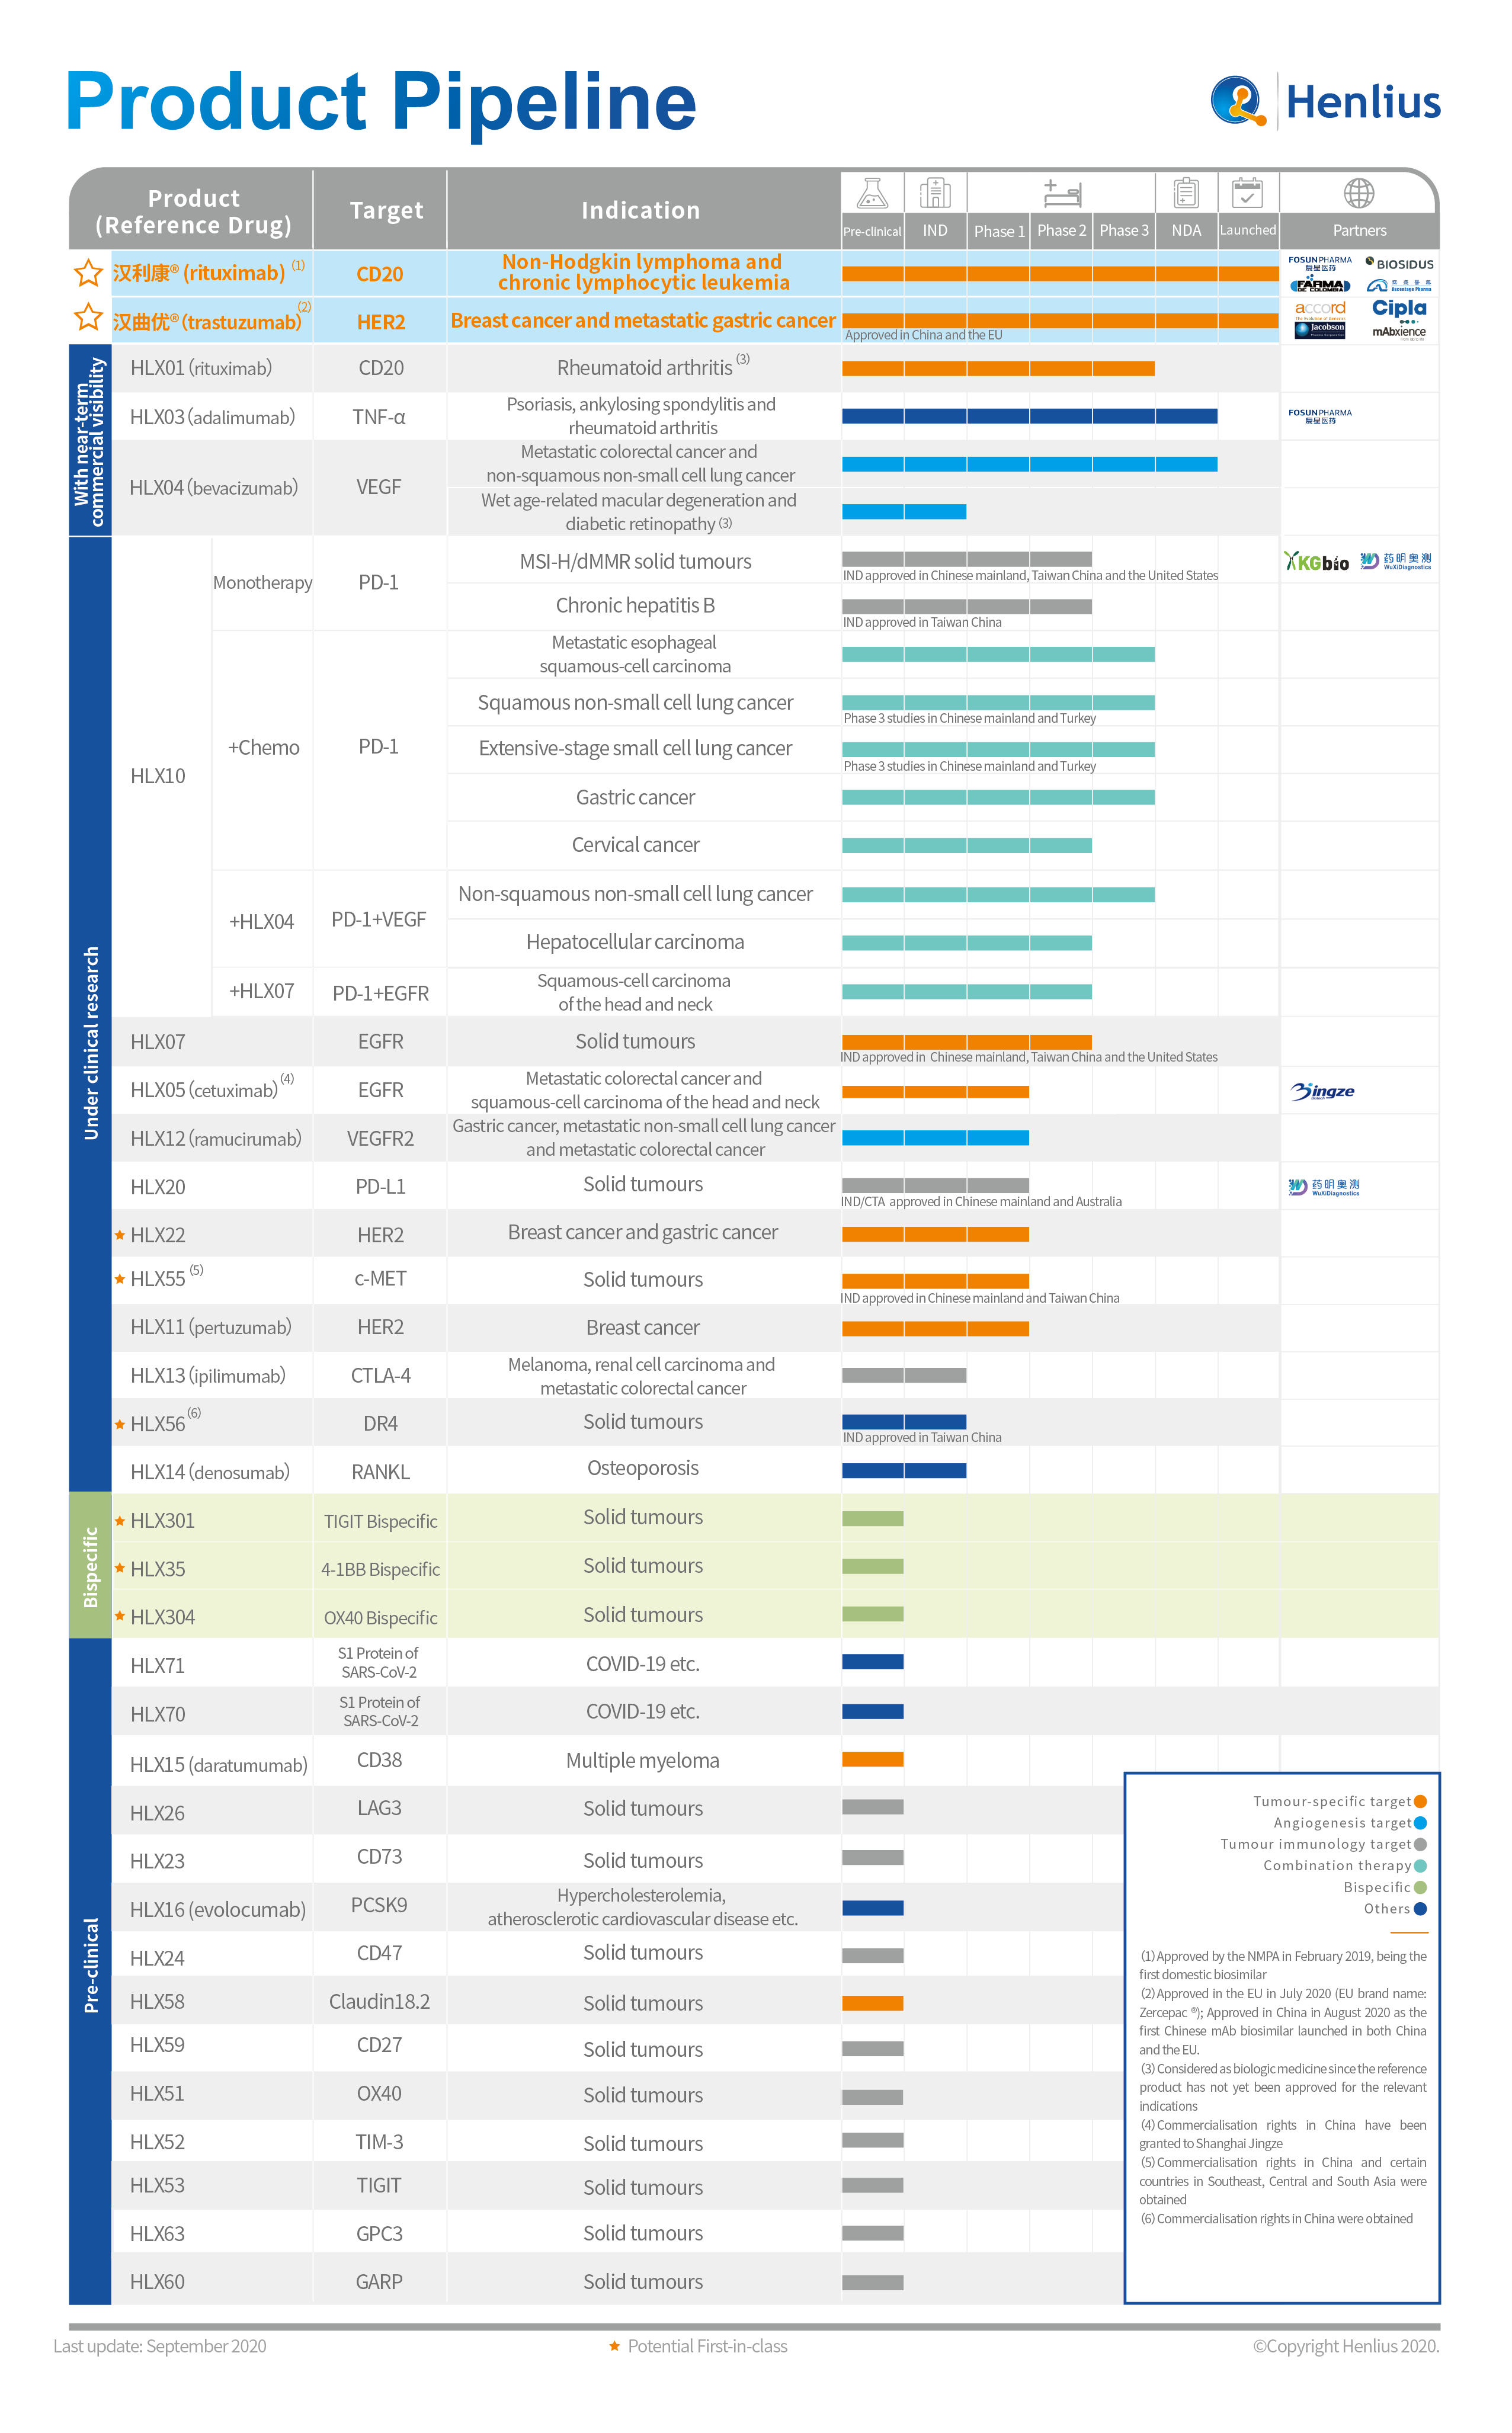This screenshot has height=2433, width=1512.
Task: Click the Last update: September 2020 footer text
Action: tap(160, 2346)
